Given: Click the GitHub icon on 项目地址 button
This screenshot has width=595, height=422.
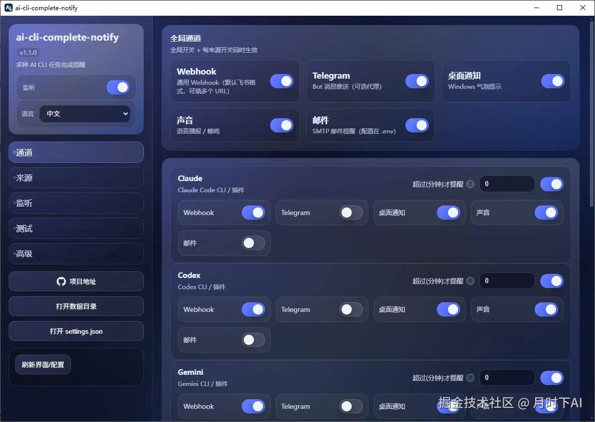Looking at the screenshot, I should click(61, 282).
